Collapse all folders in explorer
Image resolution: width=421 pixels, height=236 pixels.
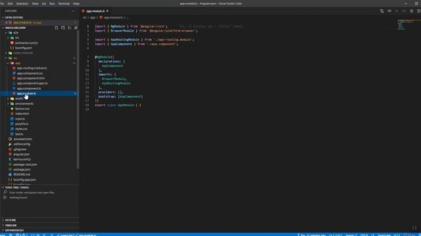[x=76, y=28]
